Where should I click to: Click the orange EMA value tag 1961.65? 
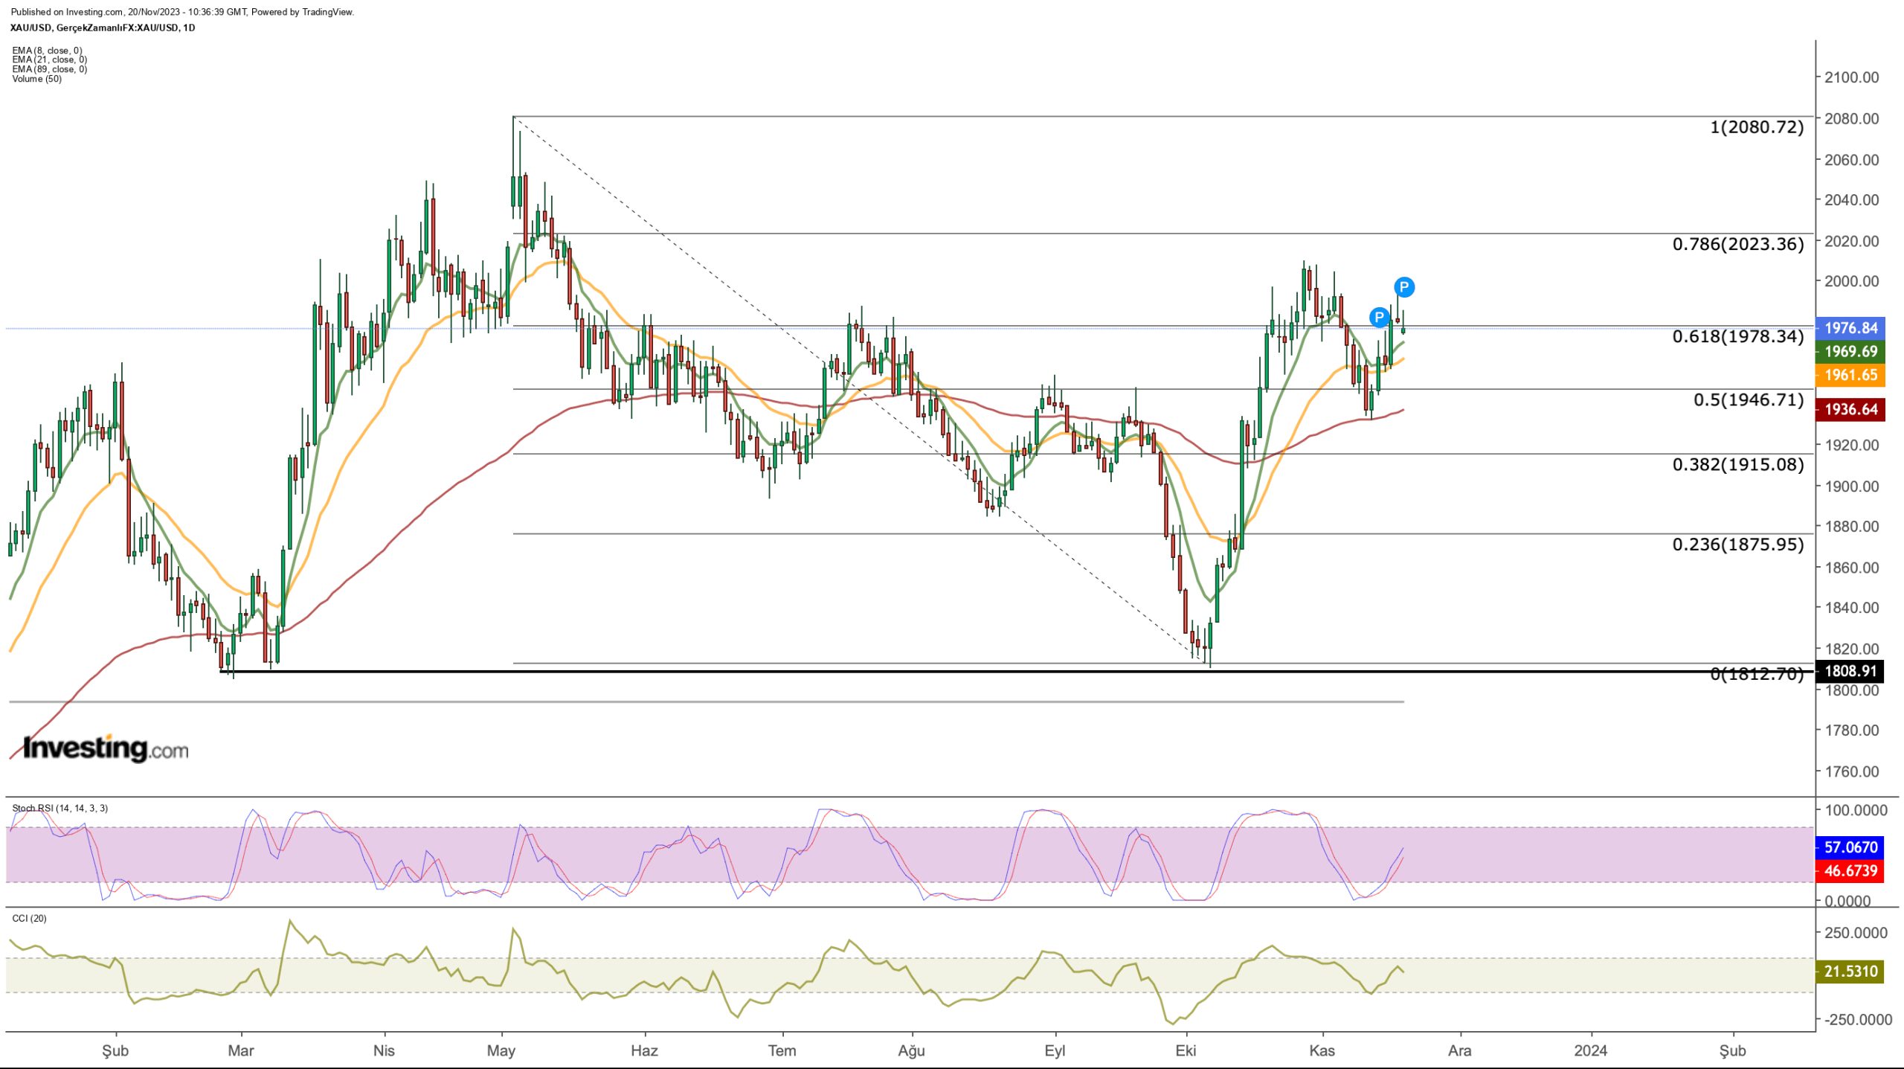pos(1850,375)
